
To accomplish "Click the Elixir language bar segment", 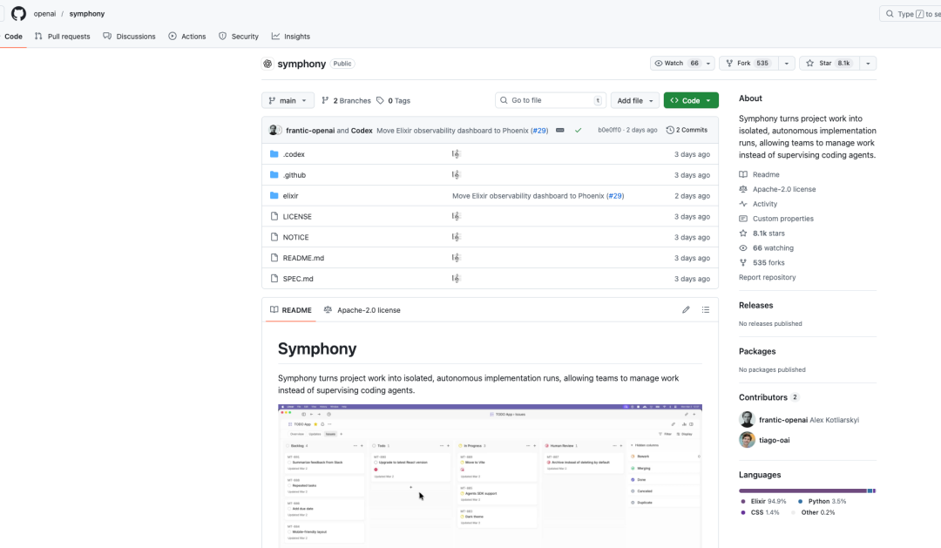I will pos(802,490).
